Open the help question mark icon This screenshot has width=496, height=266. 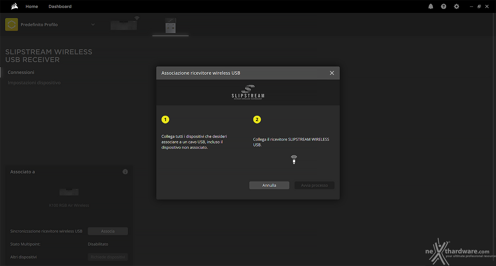444,7
